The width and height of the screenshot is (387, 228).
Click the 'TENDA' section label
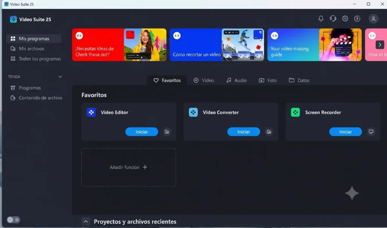(14, 77)
